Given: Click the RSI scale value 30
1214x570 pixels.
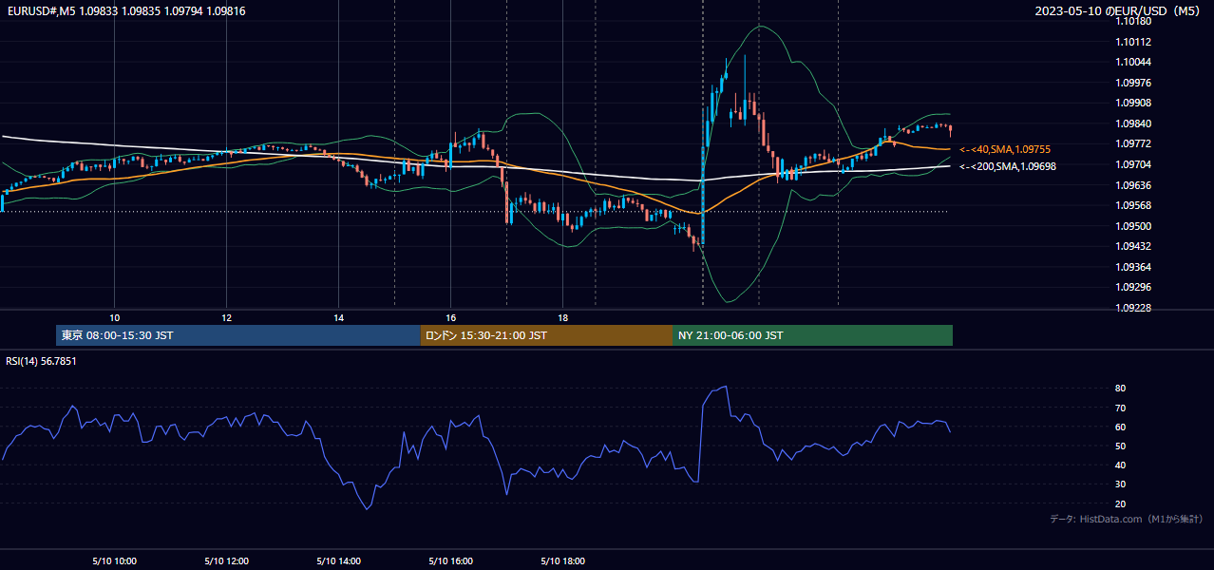Looking at the screenshot, I should pos(1121,484).
